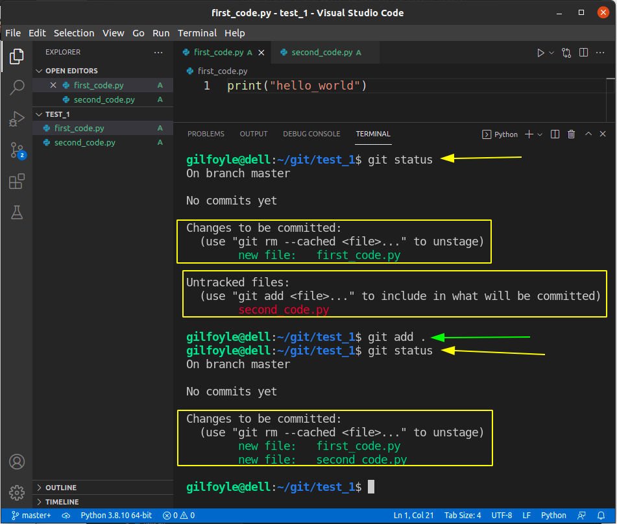
Task: Split the terminal pane
Action: click(555, 134)
